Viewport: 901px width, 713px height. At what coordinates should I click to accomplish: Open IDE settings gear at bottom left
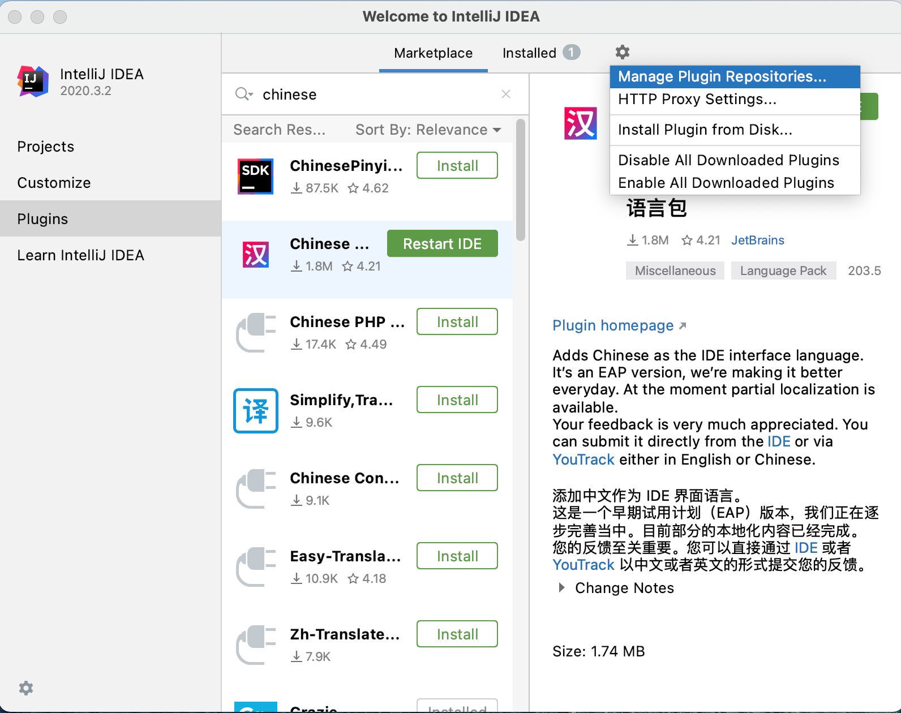(26, 688)
